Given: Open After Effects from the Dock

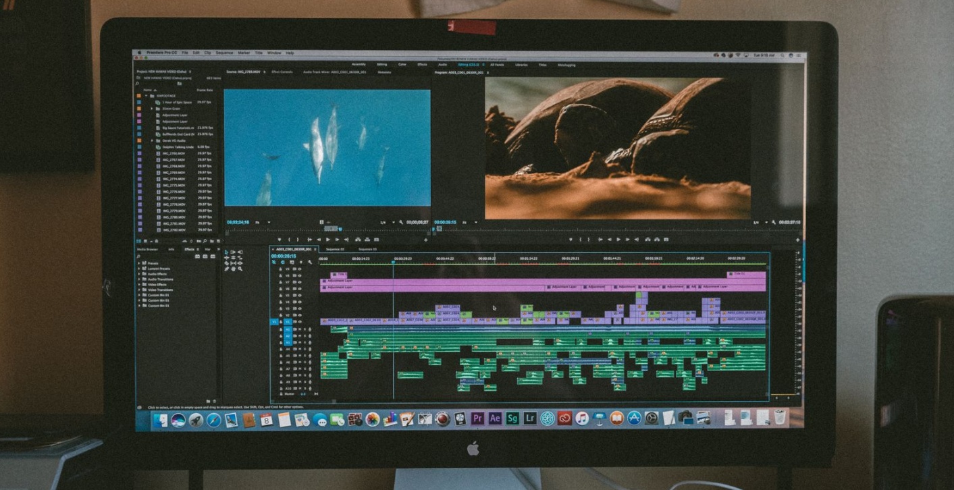Looking at the screenshot, I should tap(495, 418).
